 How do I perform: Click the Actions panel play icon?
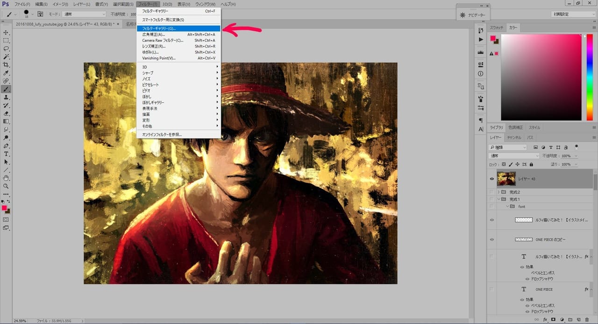click(481, 40)
